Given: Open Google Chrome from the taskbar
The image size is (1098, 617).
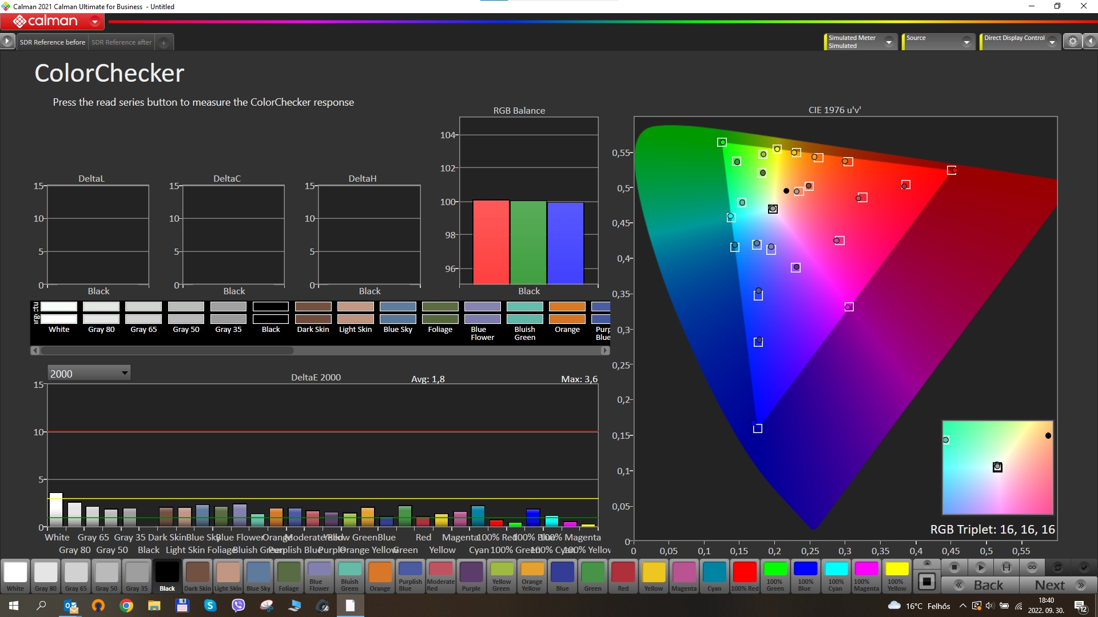Looking at the screenshot, I should [x=126, y=606].
